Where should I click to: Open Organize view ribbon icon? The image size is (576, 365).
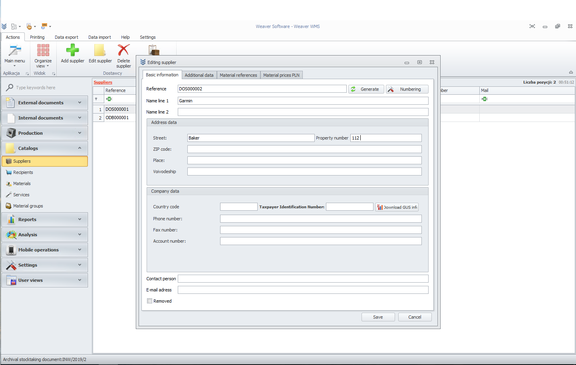coord(43,56)
